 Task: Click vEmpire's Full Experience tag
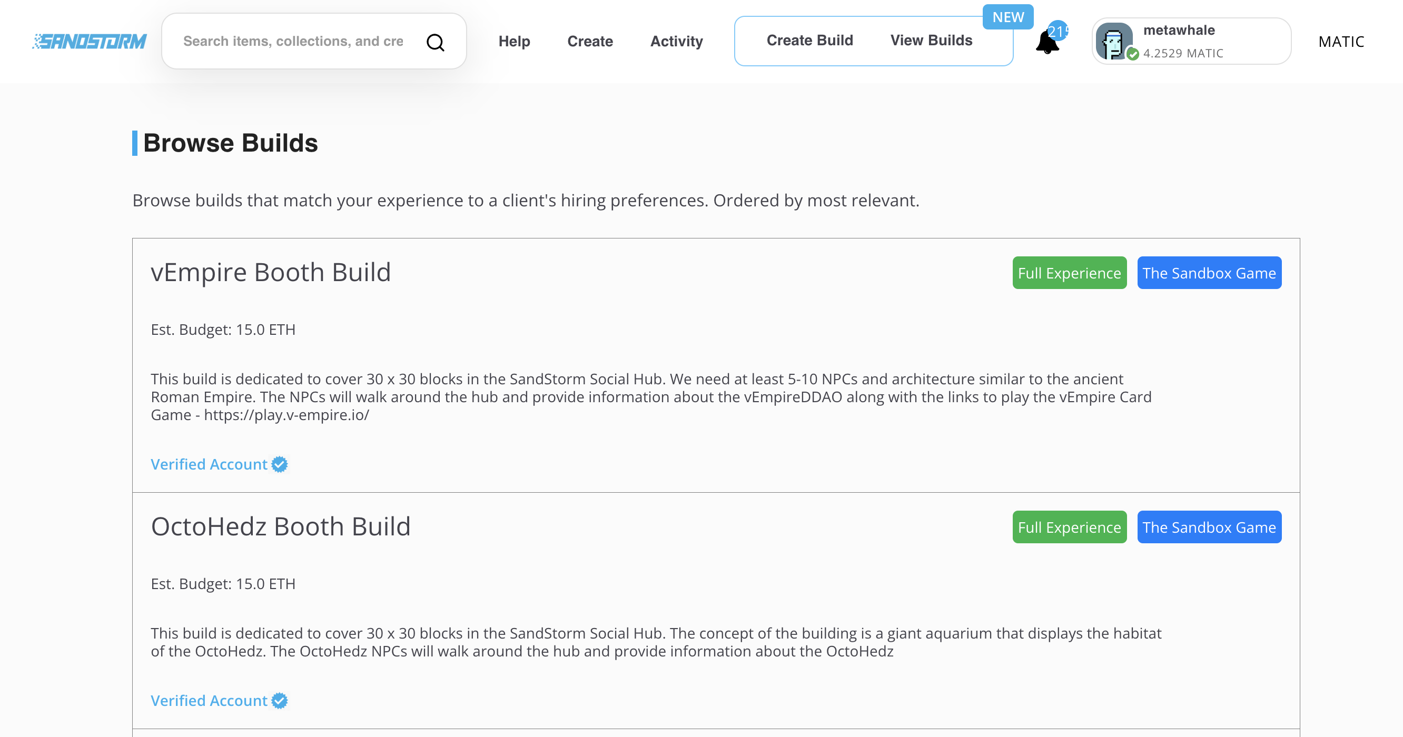[1069, 273]
